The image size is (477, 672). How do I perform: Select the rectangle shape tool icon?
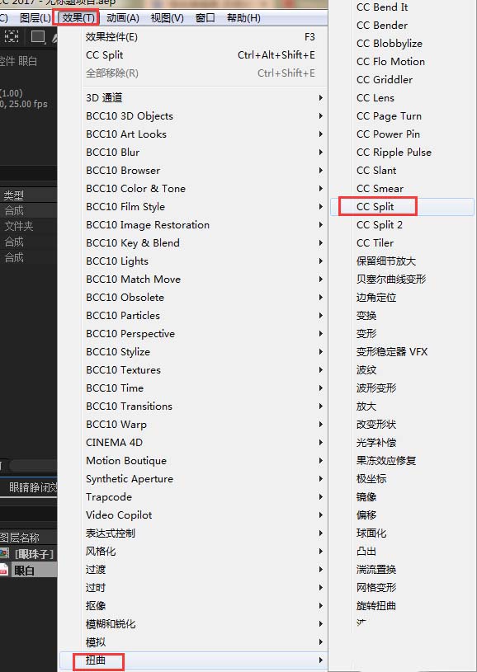pyautogui.click(x=38, y=37)
